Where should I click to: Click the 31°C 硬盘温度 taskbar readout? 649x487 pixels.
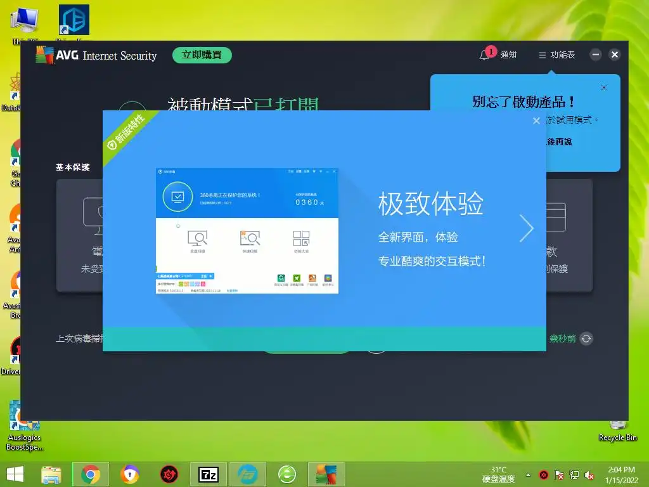[498, 474]
